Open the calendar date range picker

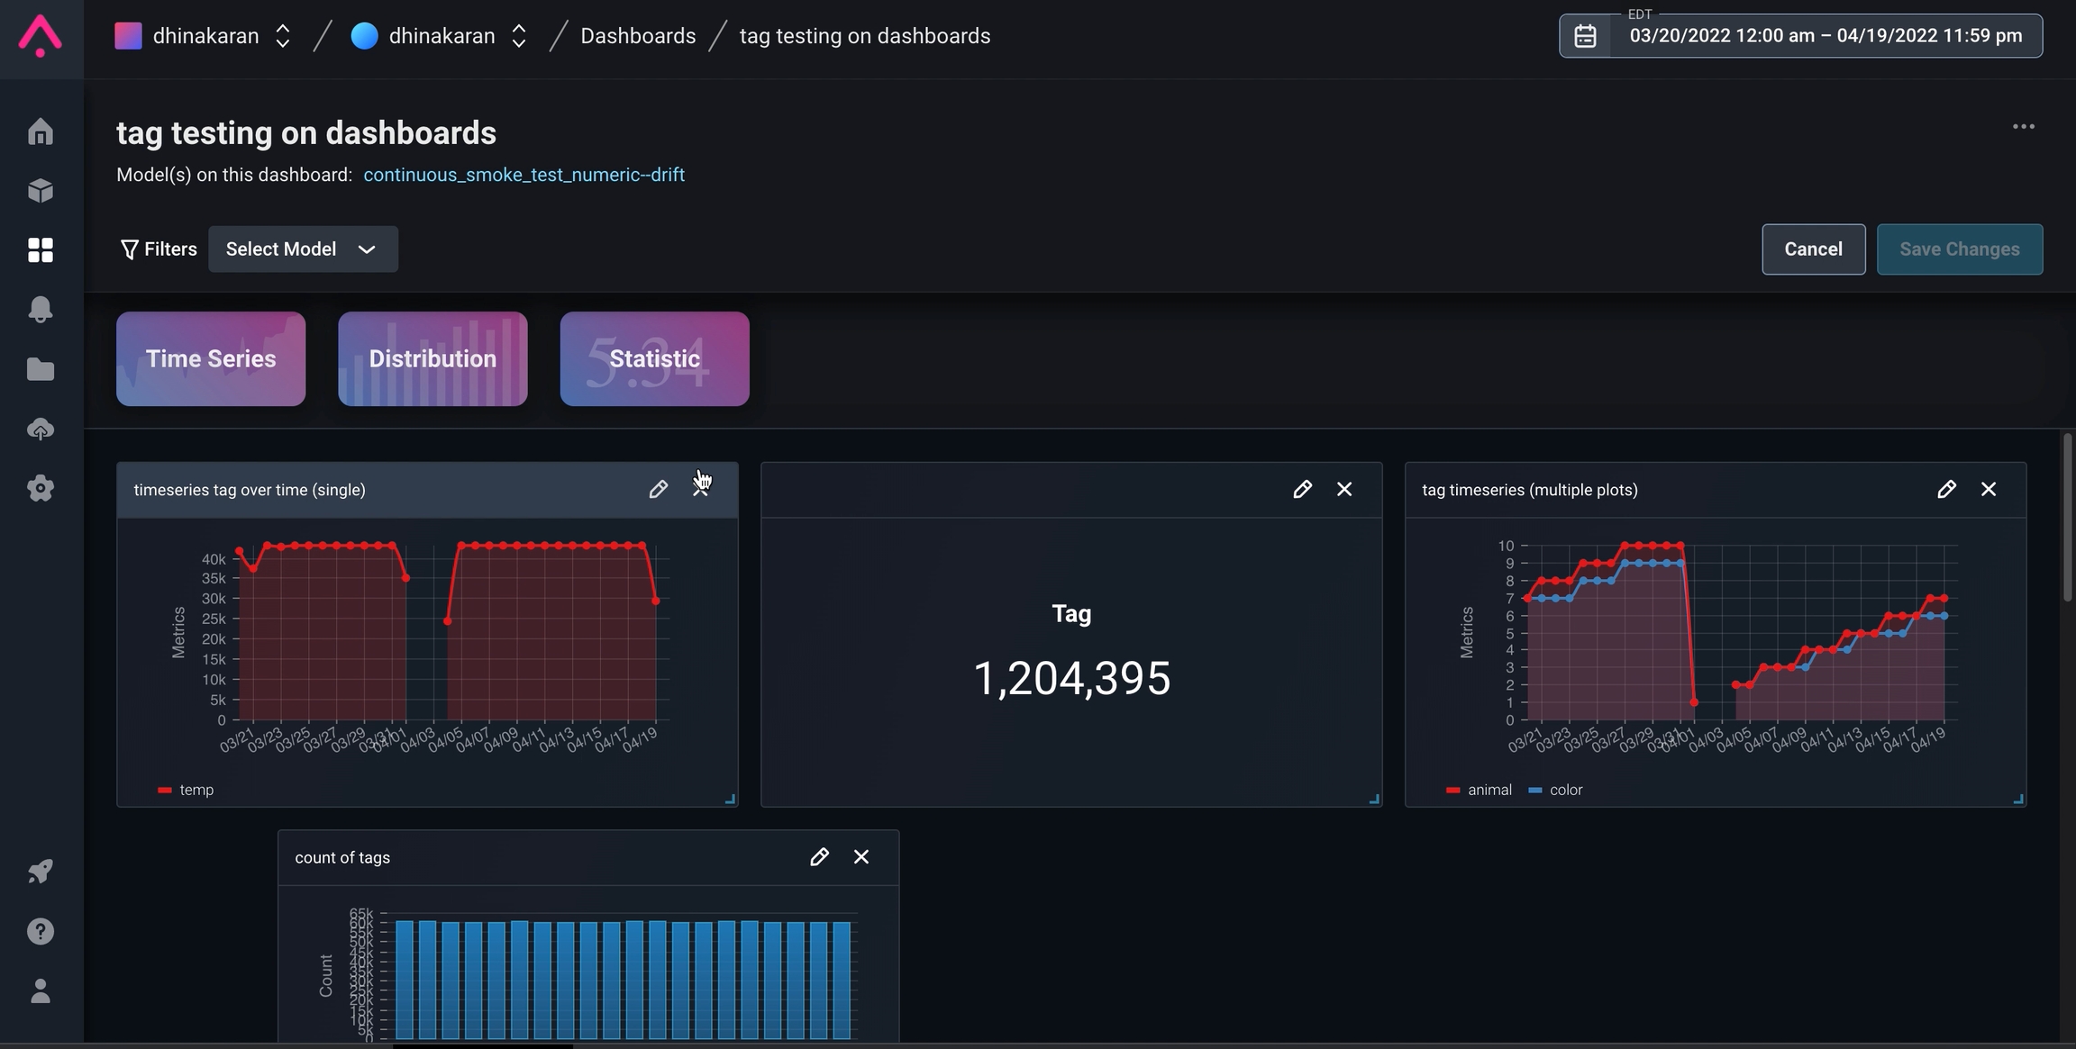pyautogui.click(x=1585, y=36)
